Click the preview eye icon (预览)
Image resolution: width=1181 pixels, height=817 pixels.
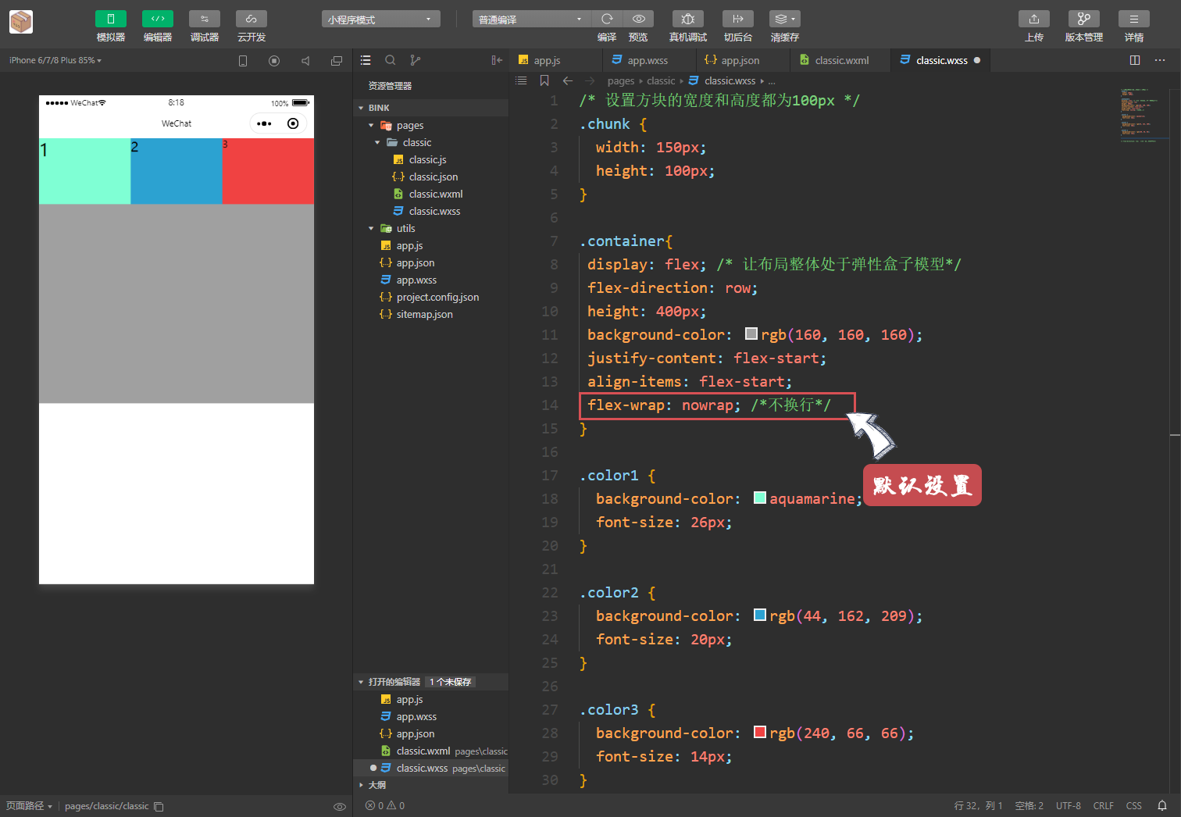[x=638, y=19]
